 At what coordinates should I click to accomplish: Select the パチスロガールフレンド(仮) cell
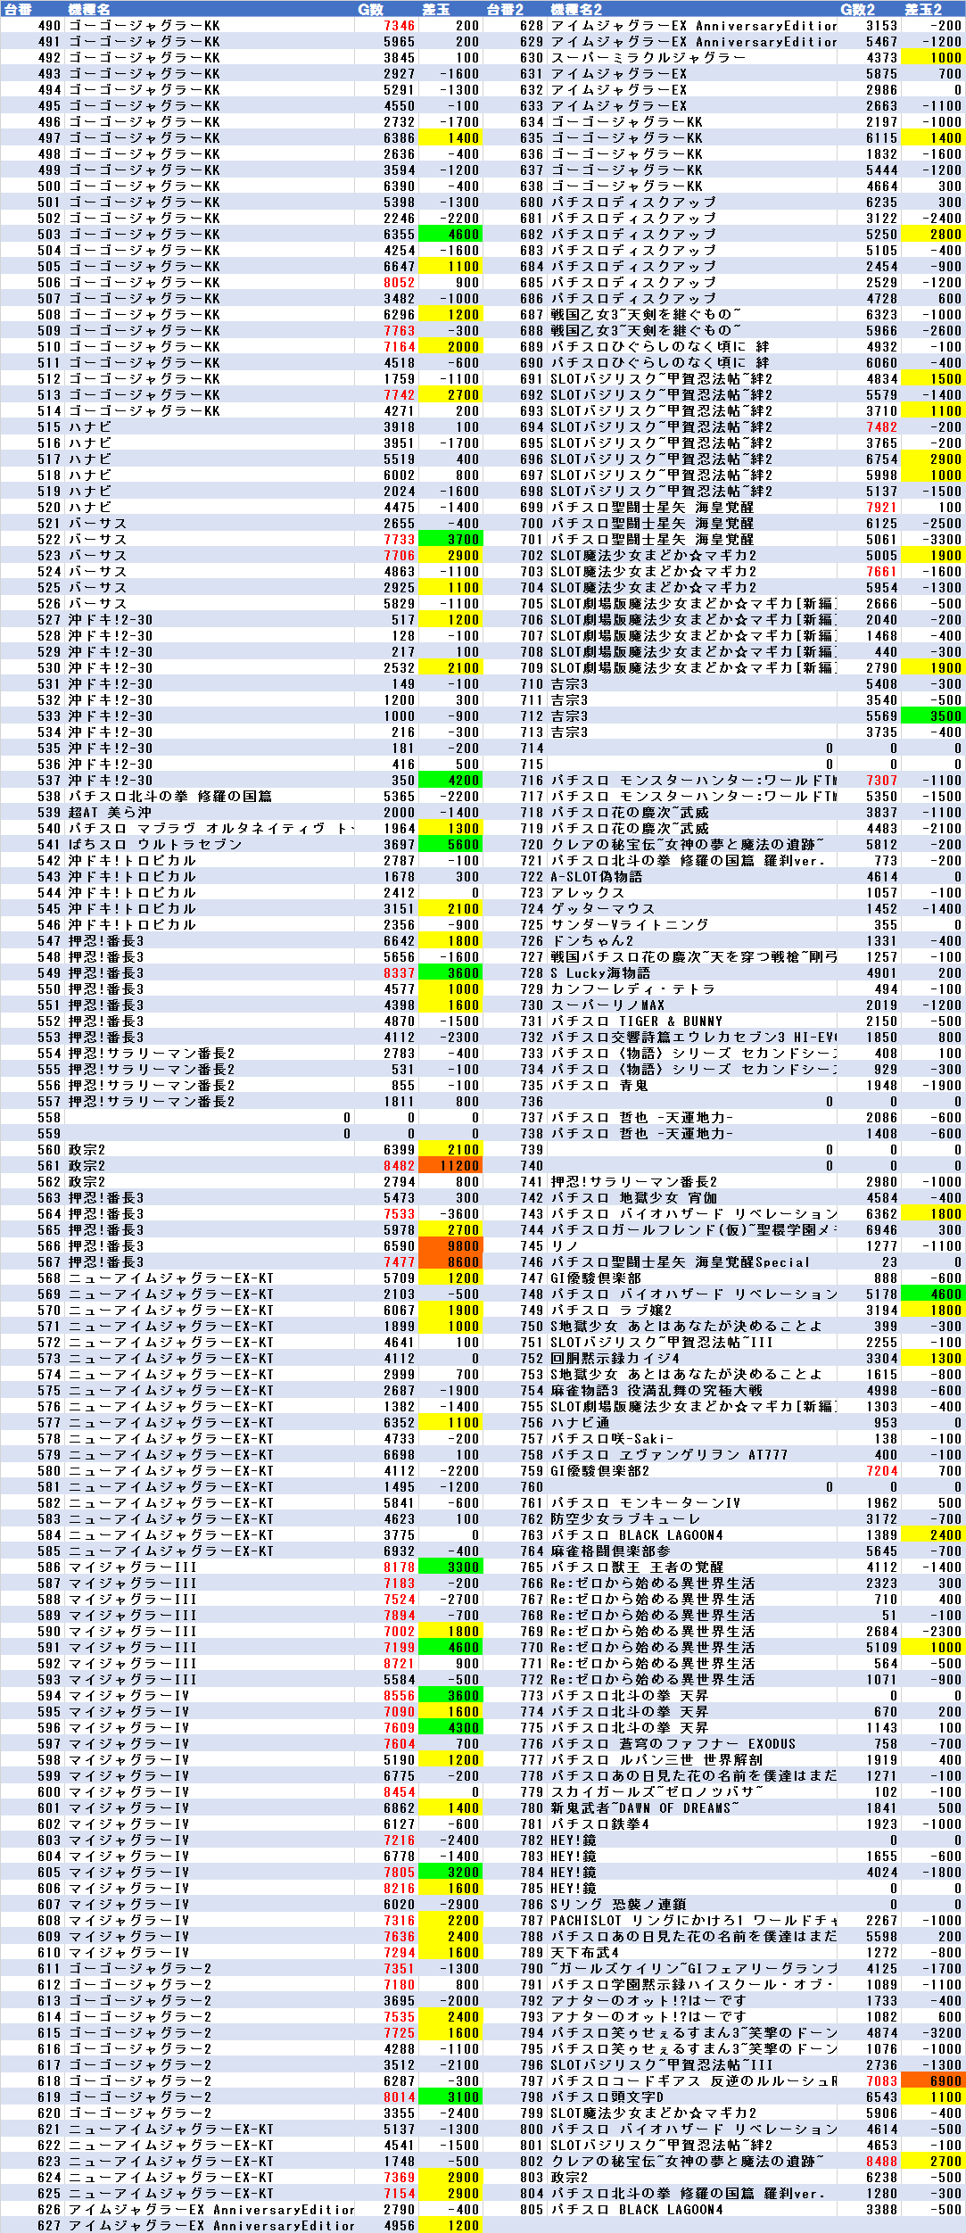691,1229
